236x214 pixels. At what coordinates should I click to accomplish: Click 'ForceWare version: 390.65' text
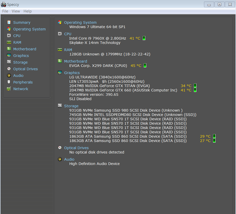(94, 94)
